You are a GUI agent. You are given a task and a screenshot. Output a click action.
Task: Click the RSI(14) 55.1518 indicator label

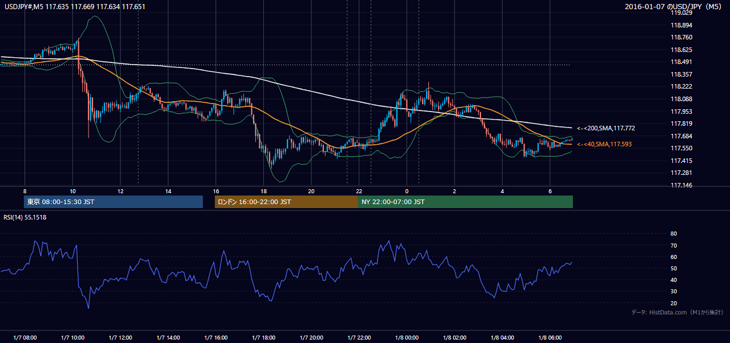click(x=25, y=217)
